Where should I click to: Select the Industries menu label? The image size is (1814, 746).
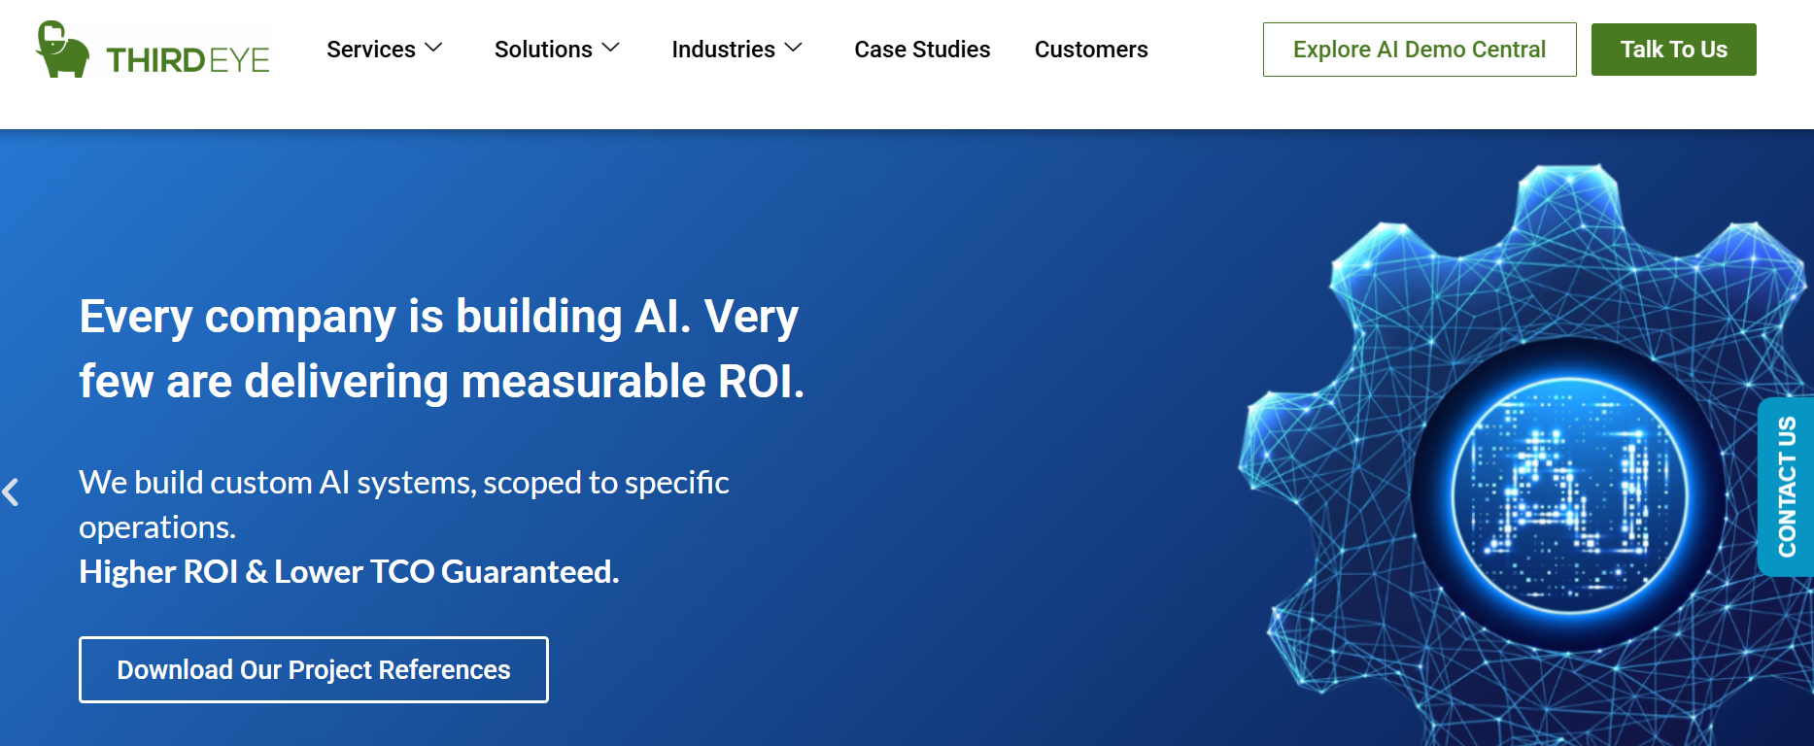pyautogui.click(x=723, y=50)
